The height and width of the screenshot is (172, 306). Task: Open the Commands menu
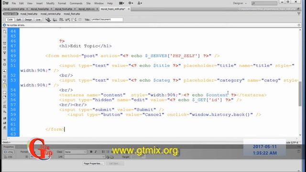[x=76, y=3]
